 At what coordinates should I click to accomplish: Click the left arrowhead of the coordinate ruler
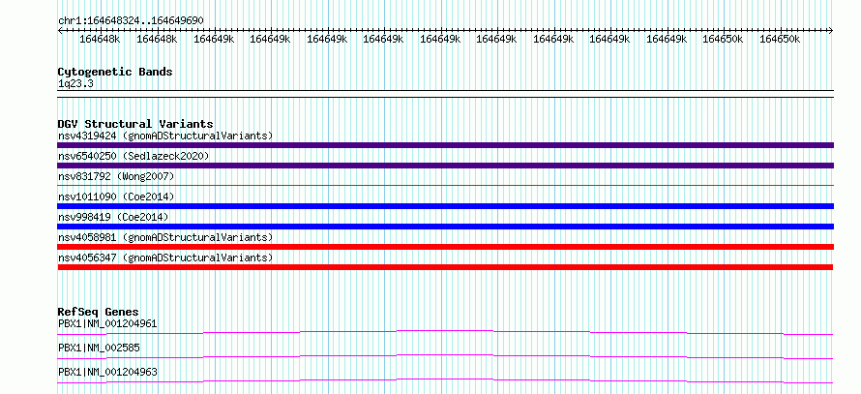click(x=60, y=31)
